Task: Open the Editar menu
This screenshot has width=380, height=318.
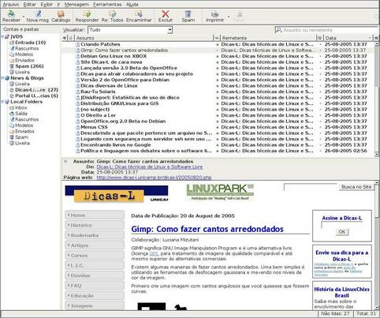Action: [x=30, y=5]
